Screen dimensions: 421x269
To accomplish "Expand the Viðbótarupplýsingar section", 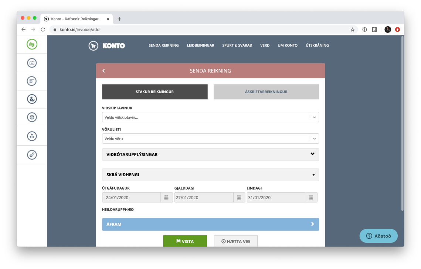I will click(x=210, y=154).
